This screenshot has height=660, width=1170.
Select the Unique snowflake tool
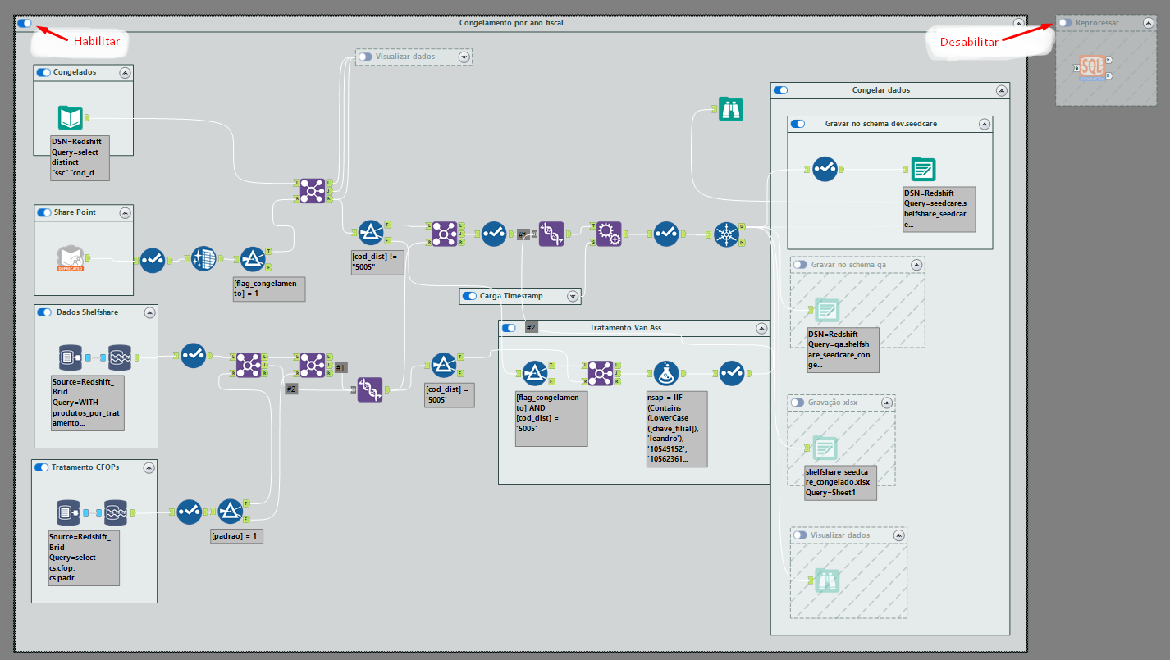click(726, 234)
